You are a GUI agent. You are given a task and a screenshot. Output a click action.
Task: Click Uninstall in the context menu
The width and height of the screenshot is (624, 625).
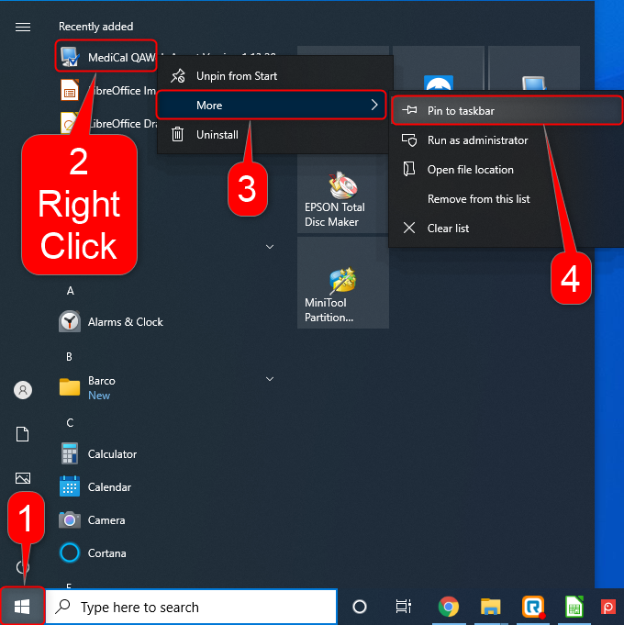point(217,135)
